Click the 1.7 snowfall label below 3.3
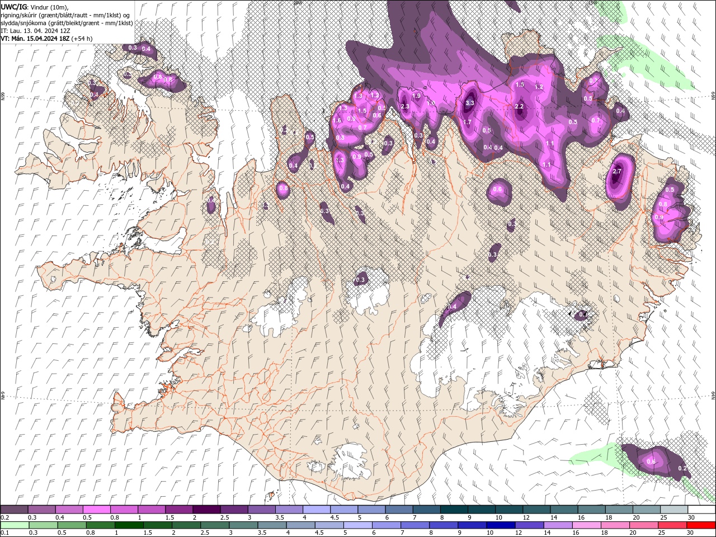This screenshot has width=716, height=537. [467, 122]
